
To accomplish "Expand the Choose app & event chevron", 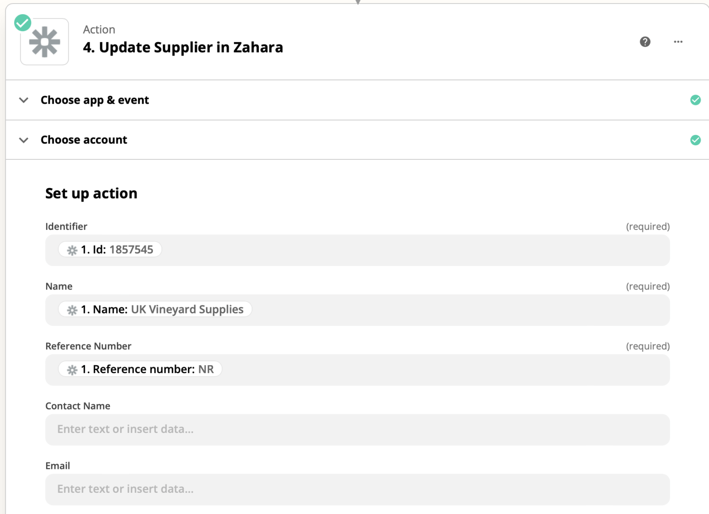I will (x=24, y=100).
